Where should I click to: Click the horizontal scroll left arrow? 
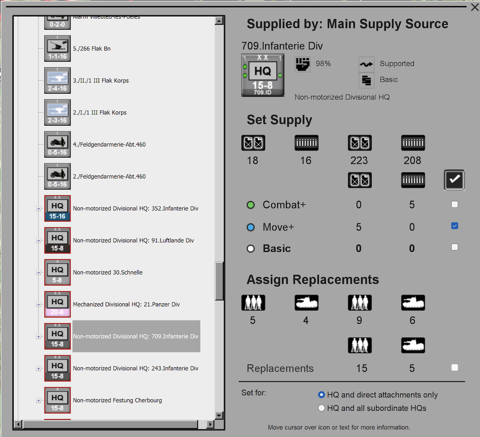point(18,425)
